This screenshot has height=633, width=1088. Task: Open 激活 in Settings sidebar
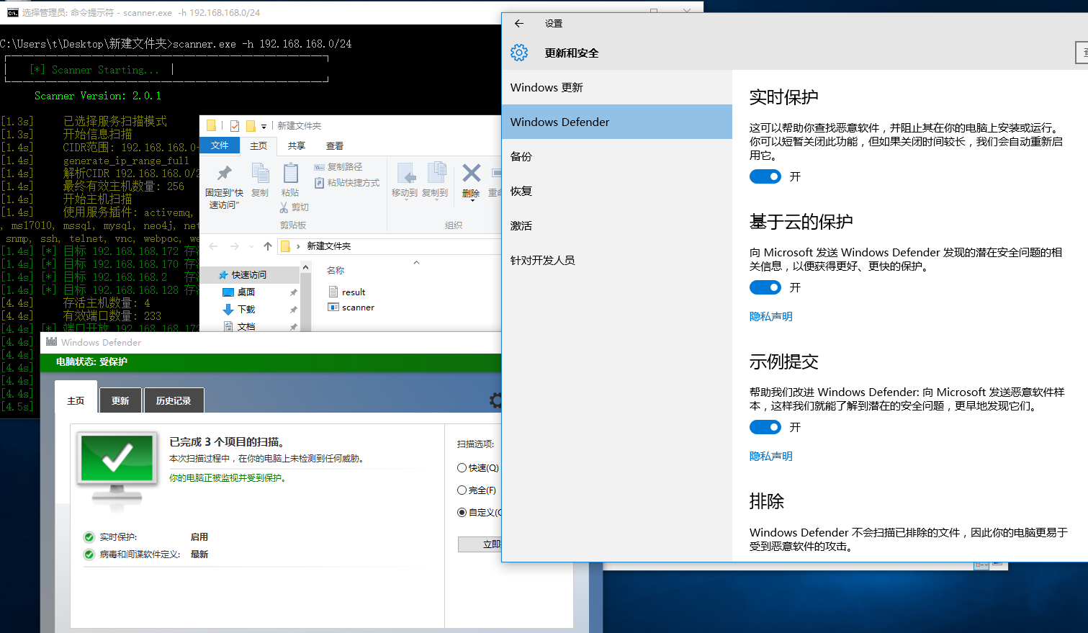click(617, 225)
